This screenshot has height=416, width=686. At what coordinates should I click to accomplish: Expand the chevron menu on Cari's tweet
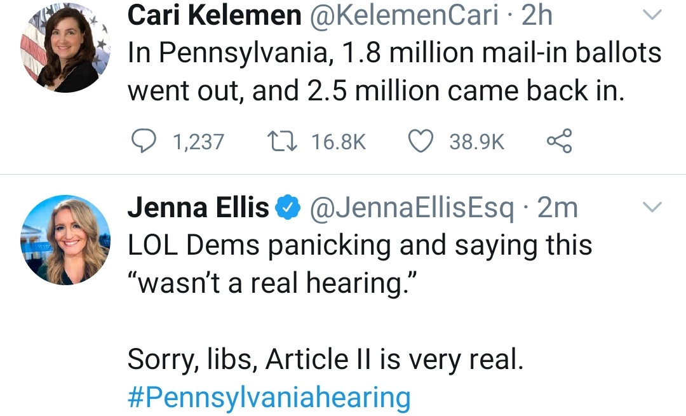pyautogui.click(x=652, y=15)
